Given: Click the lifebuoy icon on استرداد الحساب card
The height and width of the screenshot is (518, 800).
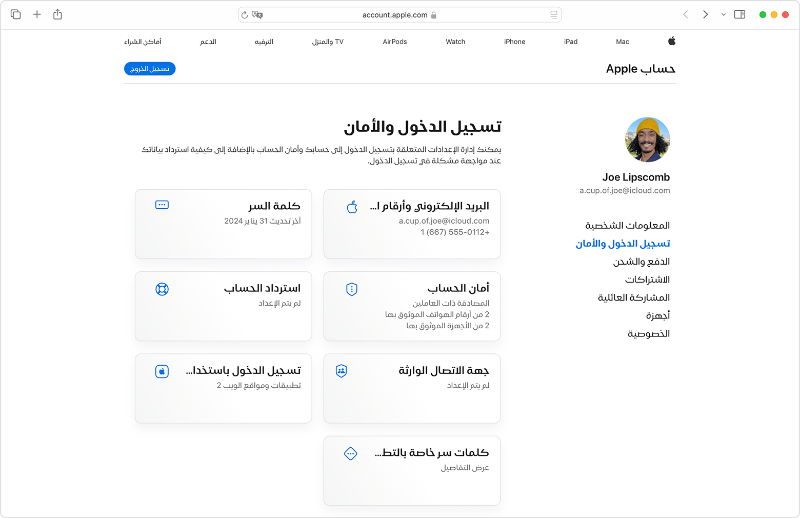Looking at the screenshot, I should pyautogui.click(x=162, y=289).
